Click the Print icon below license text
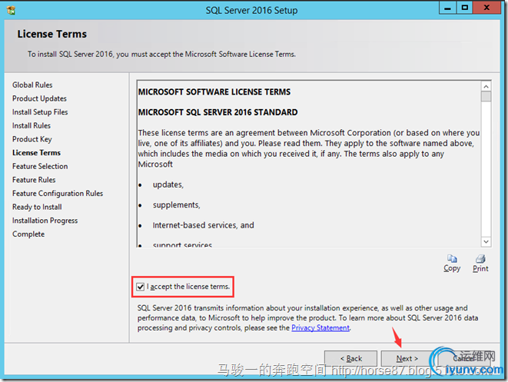 [x=480, y=258]
